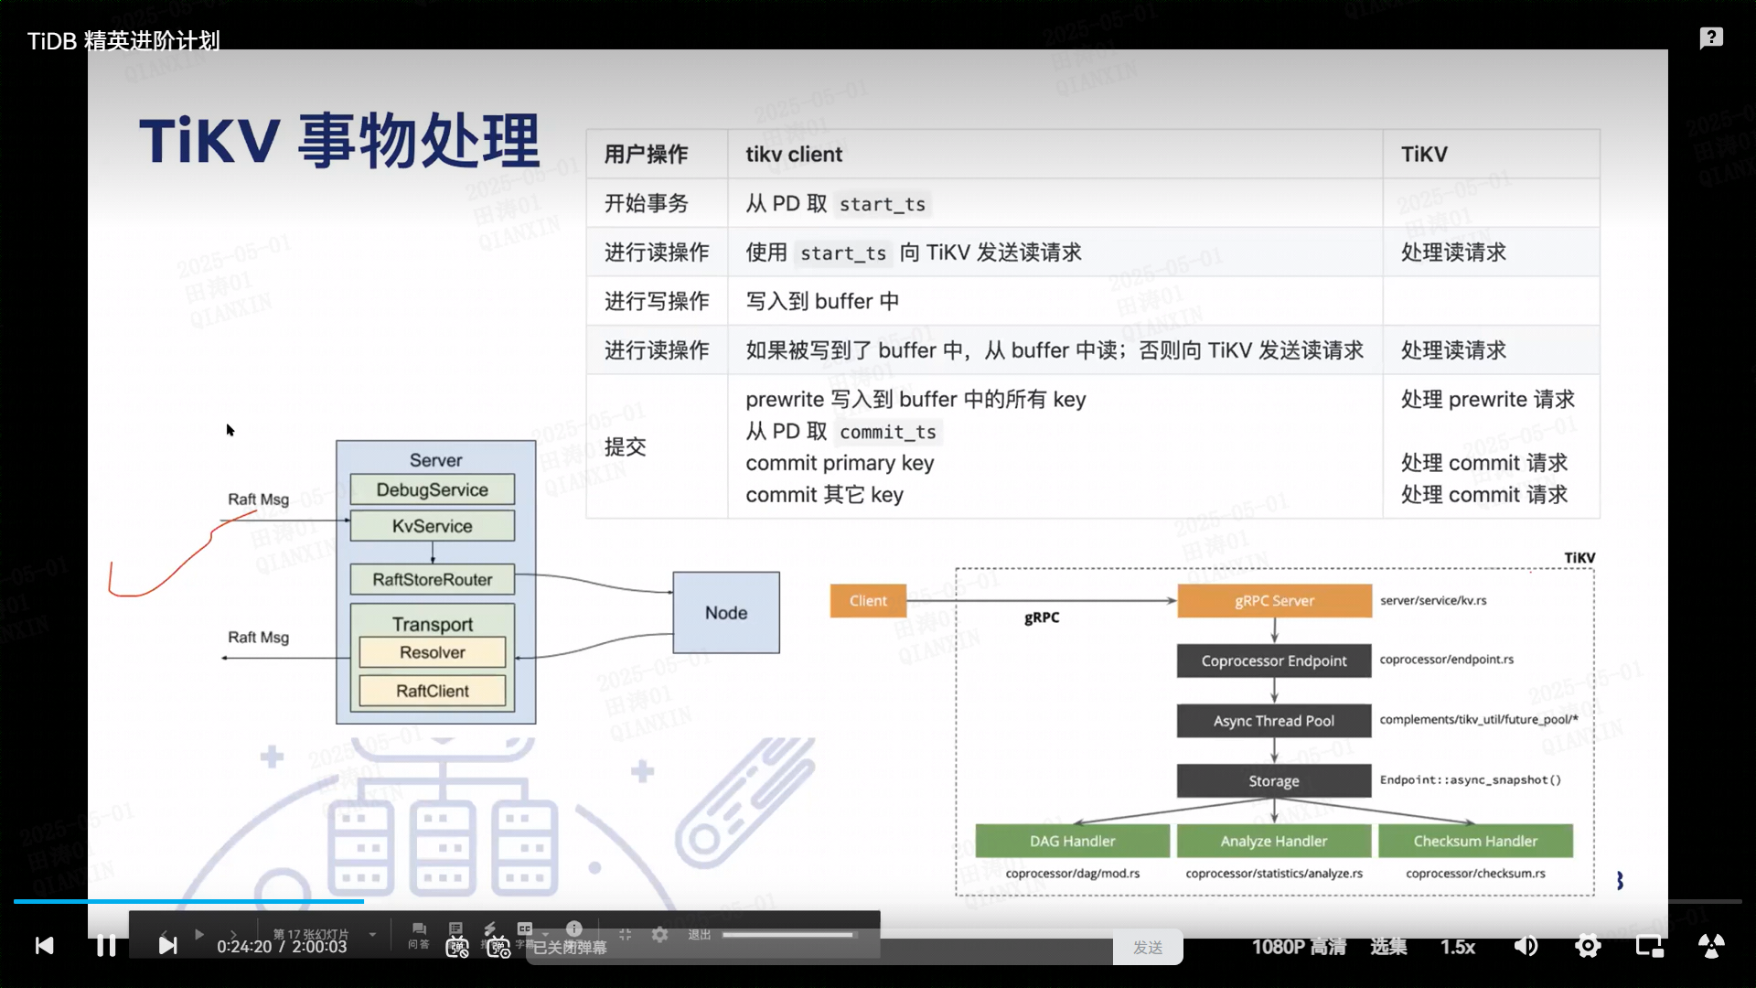Screen dimensions: 1756x988
Task: Open danmaku settings icon
Action: click(x=498, y=948)
